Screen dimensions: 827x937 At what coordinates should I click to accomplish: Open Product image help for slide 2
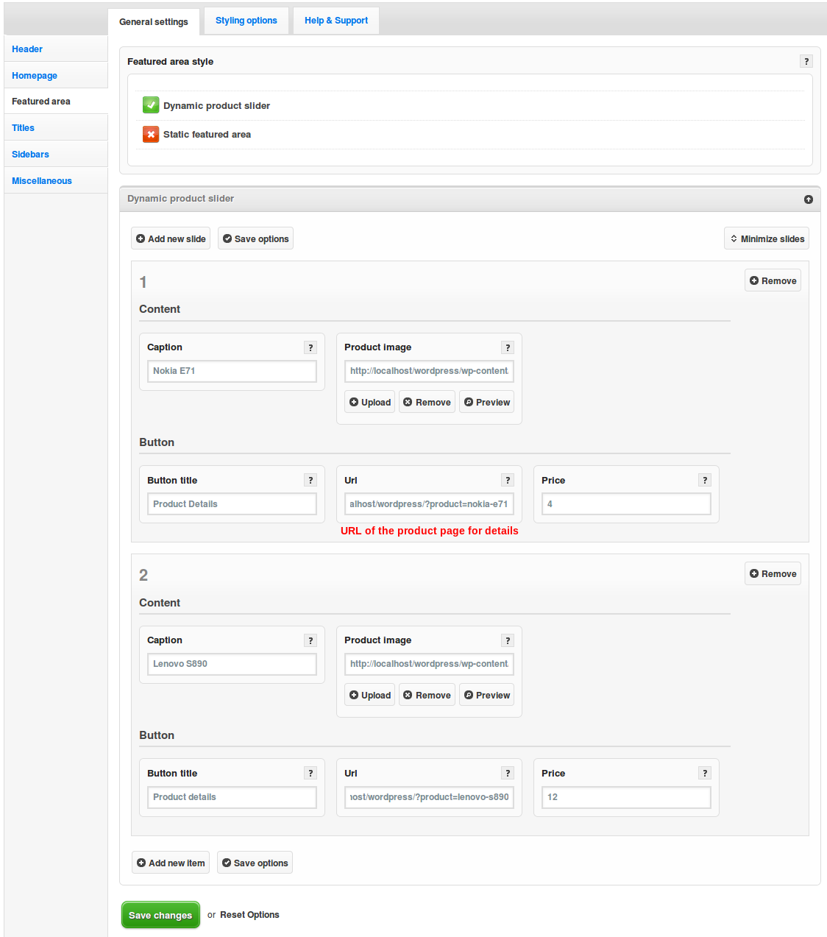coord(508,640)
